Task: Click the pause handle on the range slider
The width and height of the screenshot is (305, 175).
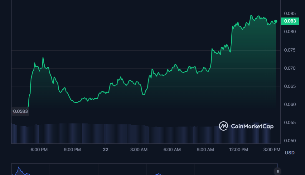Action: coord(278,171)
